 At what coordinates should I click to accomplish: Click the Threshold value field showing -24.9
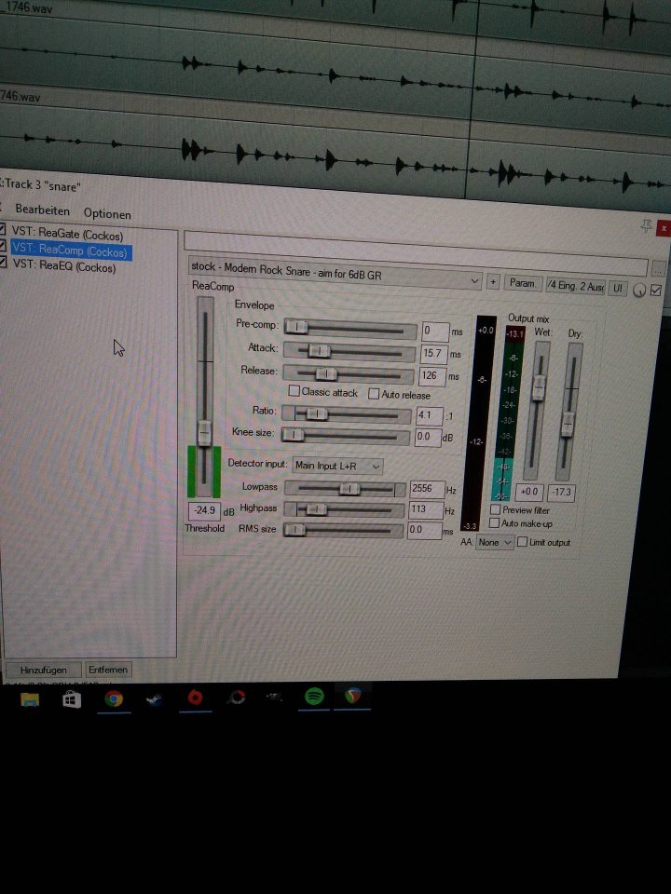(204, 511)
